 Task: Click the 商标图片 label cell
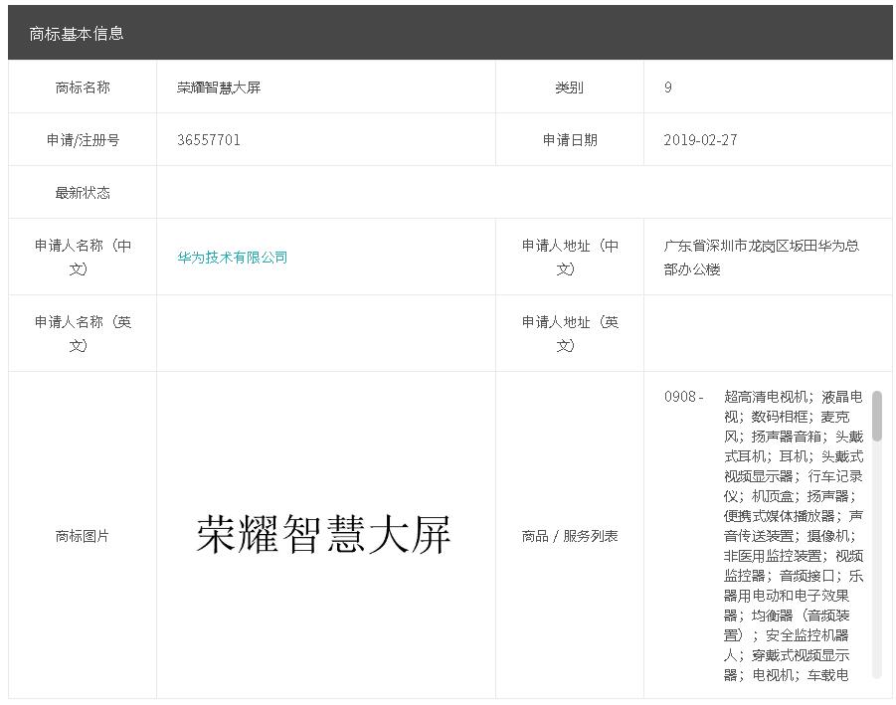83,536
